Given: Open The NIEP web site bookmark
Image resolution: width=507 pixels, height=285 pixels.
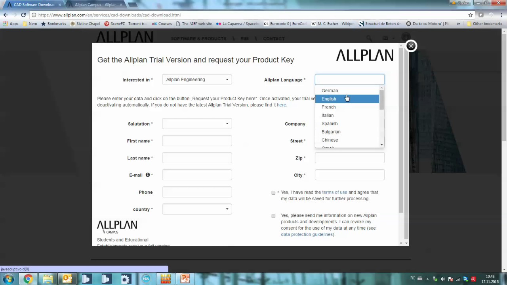Looking at the screenshot, I should (x=194, y=24).
